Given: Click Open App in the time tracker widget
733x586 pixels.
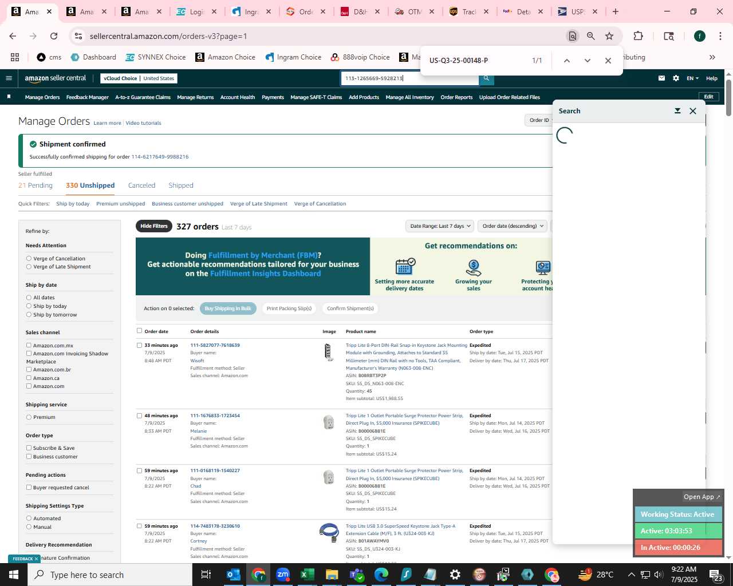Looking at the screenshot, I should point(702,497).
